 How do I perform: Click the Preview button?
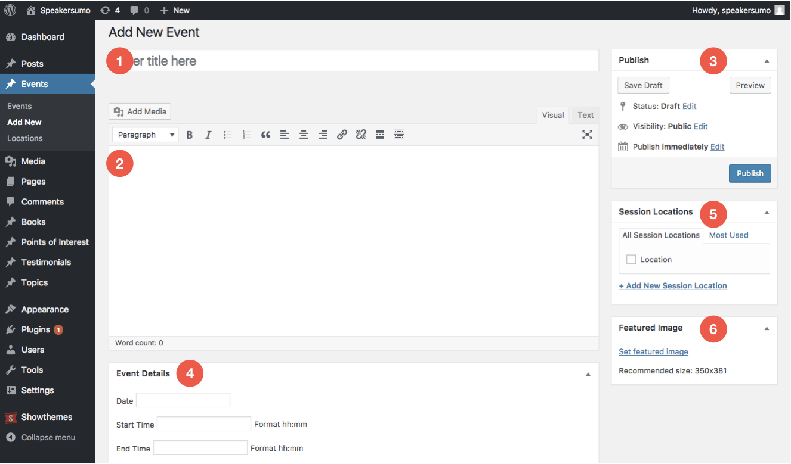(750, 85)
